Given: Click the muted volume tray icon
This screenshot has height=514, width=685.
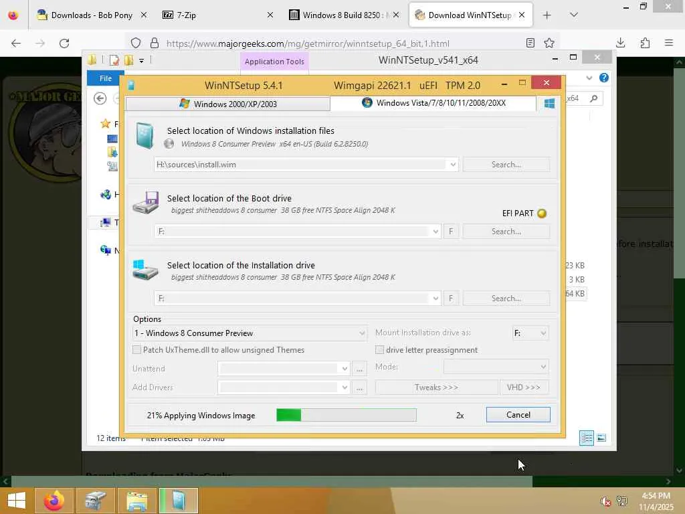Looking at the screenshot, I should pos(605,501).
